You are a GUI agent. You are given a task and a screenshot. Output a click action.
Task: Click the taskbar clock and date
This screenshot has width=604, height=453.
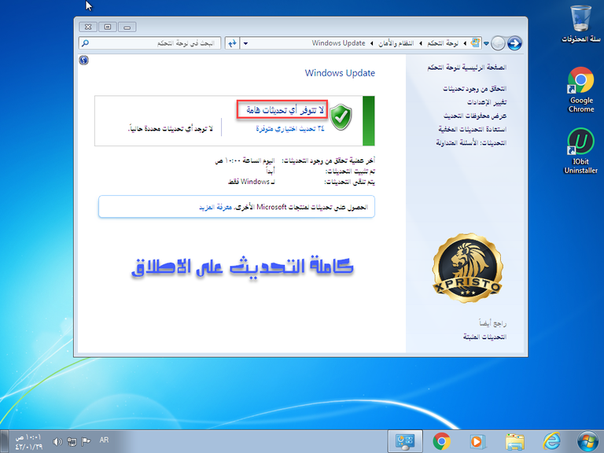(x=29, y=442)
